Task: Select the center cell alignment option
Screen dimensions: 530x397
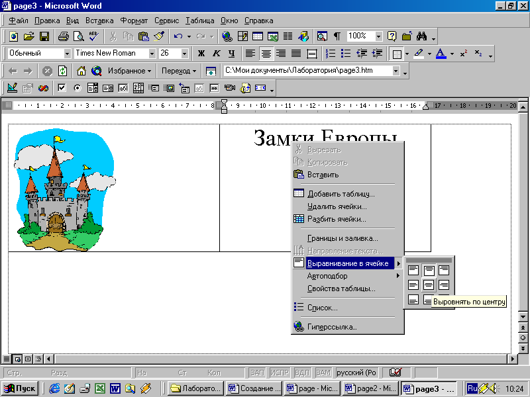Action: (429, 285)
